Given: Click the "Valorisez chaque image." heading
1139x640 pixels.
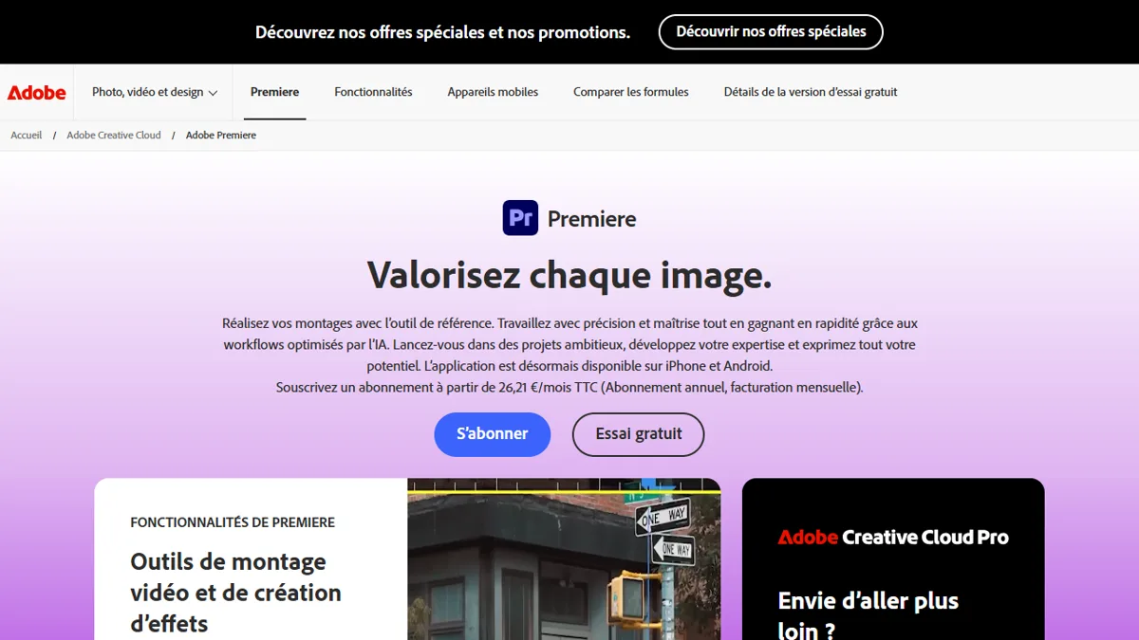Looking at the screenshot, I should 569,275.
